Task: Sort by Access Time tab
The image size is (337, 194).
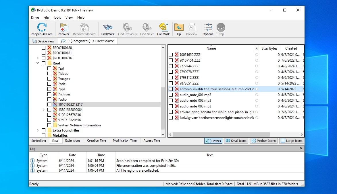Action: click(152, 140)
